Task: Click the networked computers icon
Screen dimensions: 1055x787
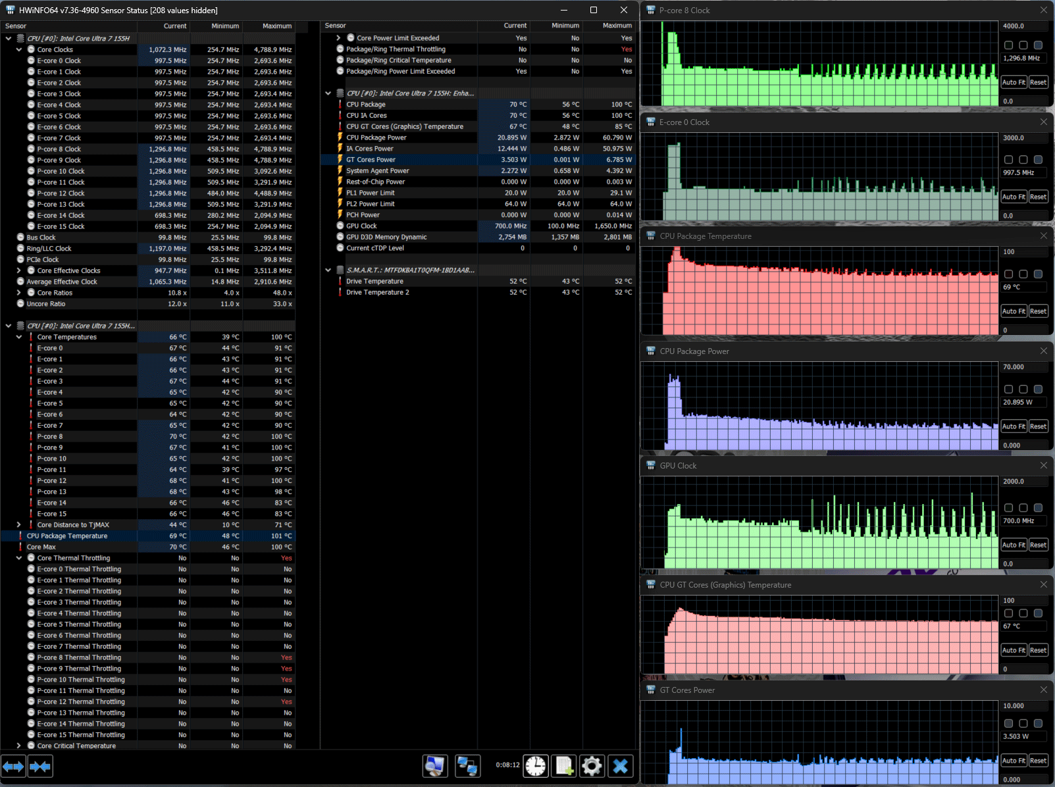Action: tap(467, 766)
